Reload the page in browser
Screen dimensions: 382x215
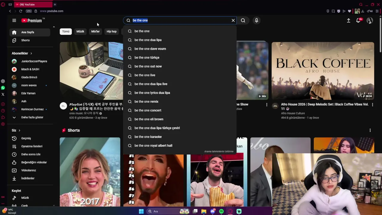[x=21, y=11]
